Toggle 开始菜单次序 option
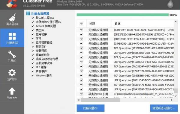The image size is (180, 114). 33,63
